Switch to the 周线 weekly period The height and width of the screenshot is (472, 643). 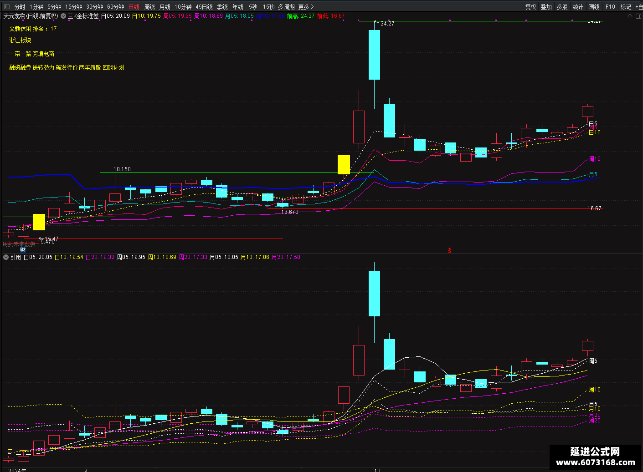point(149,7)
